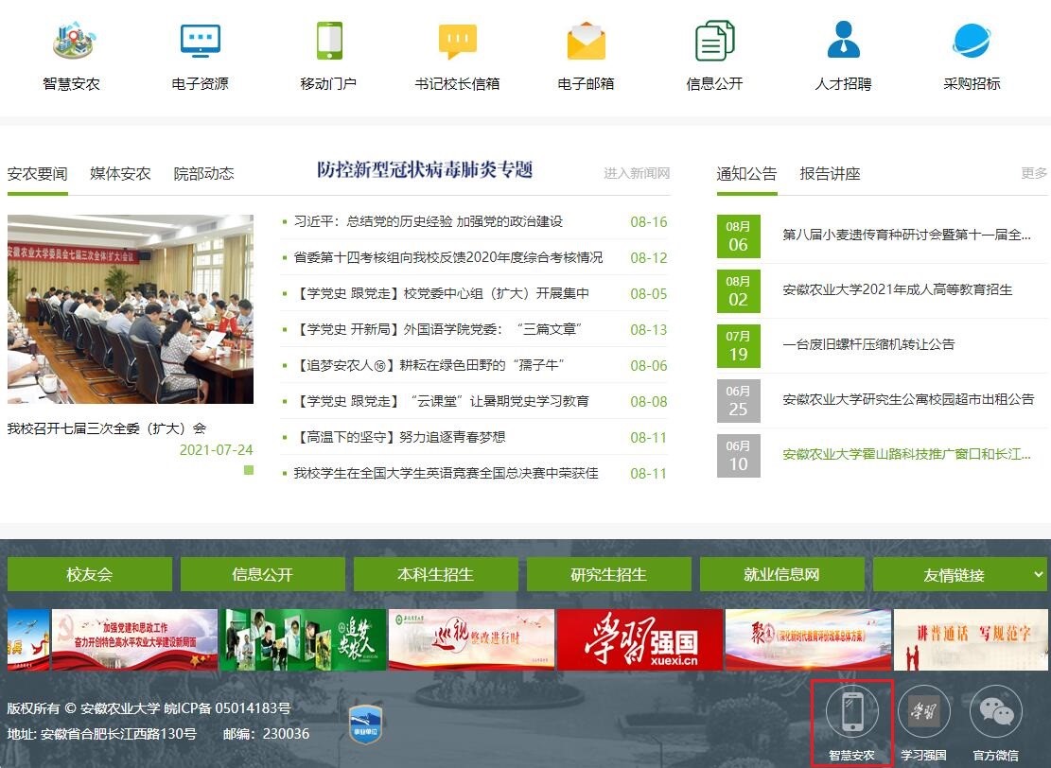The image size is (1051, 768).
Task: Open the 学习强国 xuexi.cn red banner
Action: tap(639, 640)
